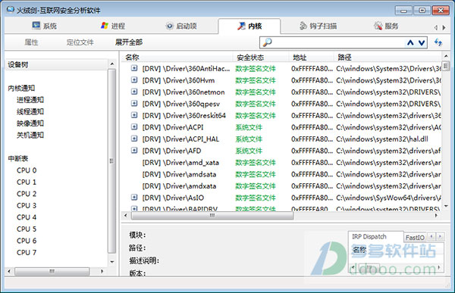Switch to the FastIO tab
Viewport: 455px width, 293px height.
pyautogui.click(x=415, y=238)
